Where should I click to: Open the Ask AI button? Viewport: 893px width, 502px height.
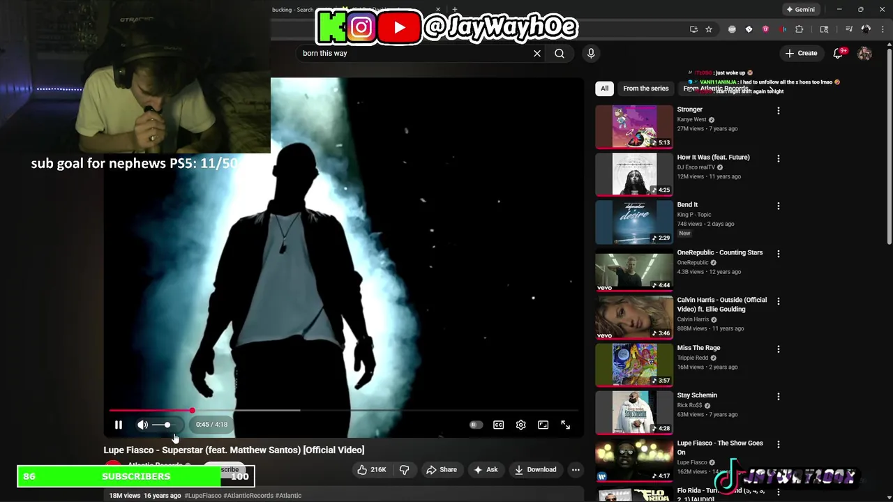pos(486,470)
